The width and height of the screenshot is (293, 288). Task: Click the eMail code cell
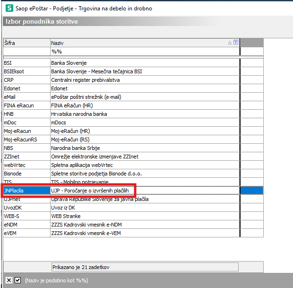(x=27, y=97)
